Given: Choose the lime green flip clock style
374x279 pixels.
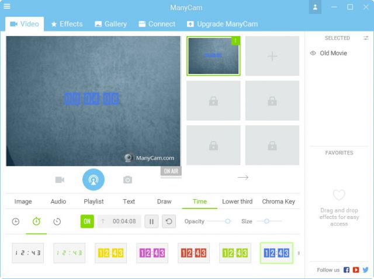Looking at the screenshot, I should (235, 253).
